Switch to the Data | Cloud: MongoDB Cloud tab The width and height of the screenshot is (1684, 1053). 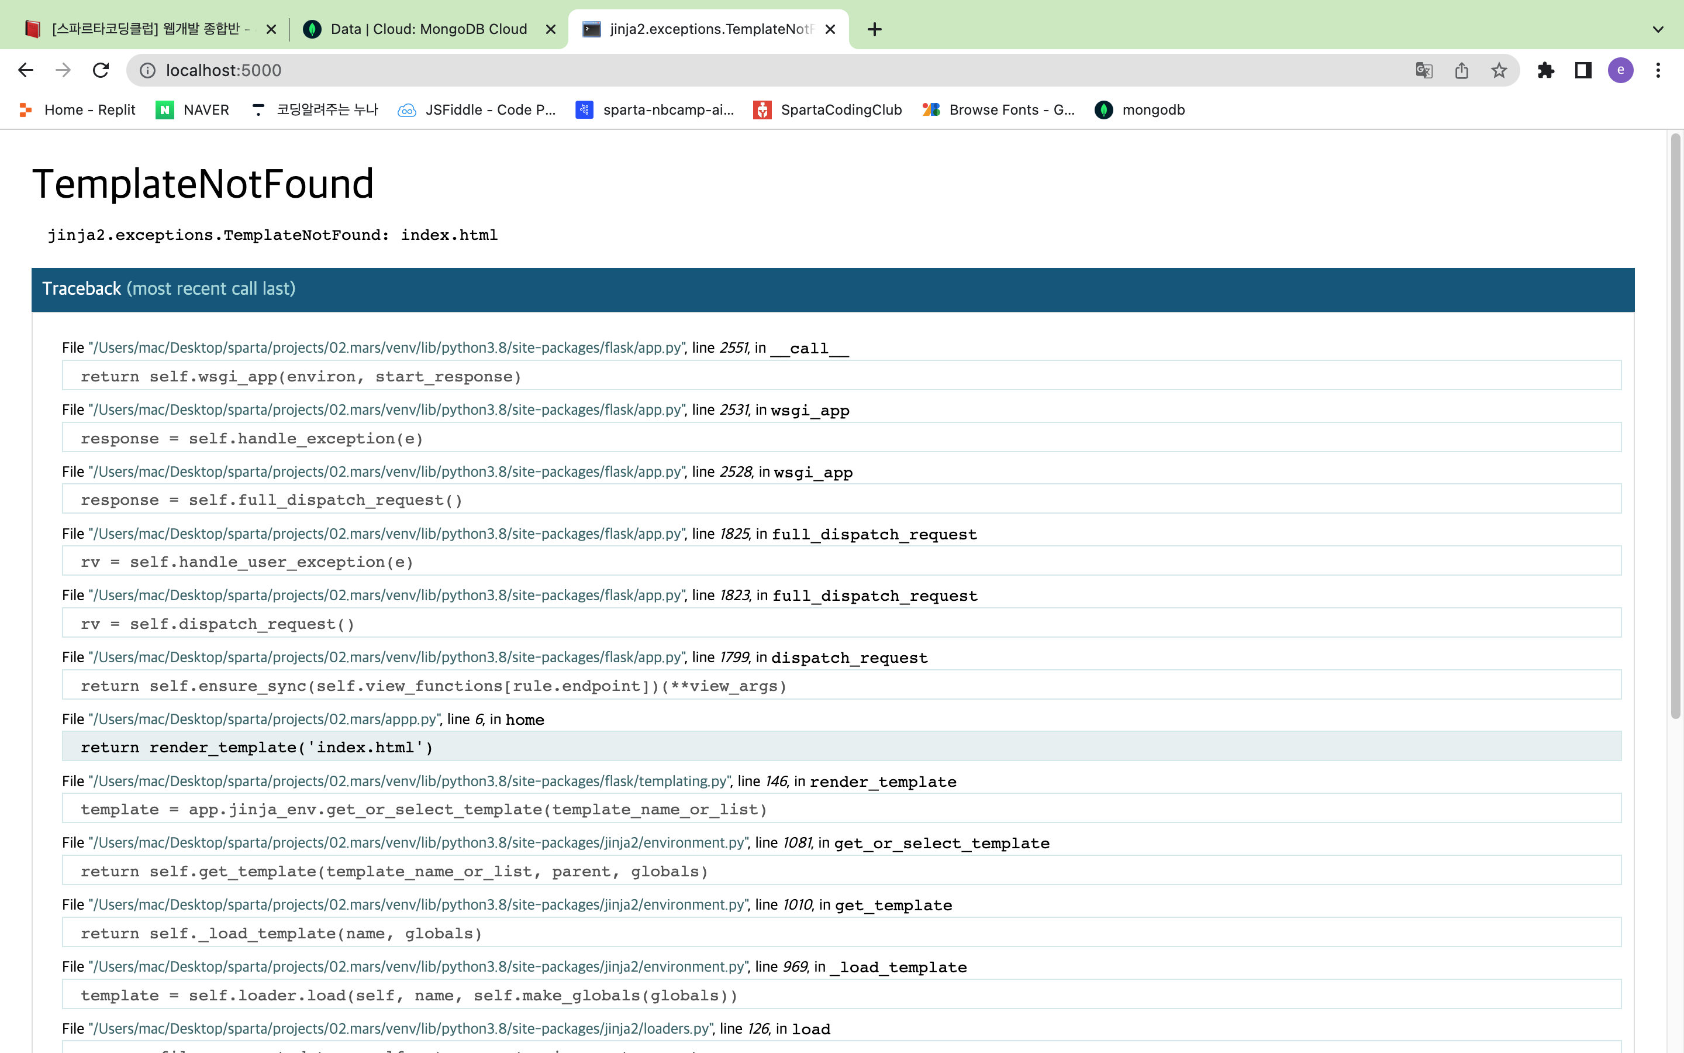(x=429, y=29)
